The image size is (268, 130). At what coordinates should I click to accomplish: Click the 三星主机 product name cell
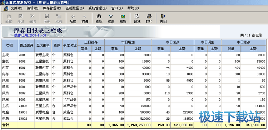(x=43, y=106)
